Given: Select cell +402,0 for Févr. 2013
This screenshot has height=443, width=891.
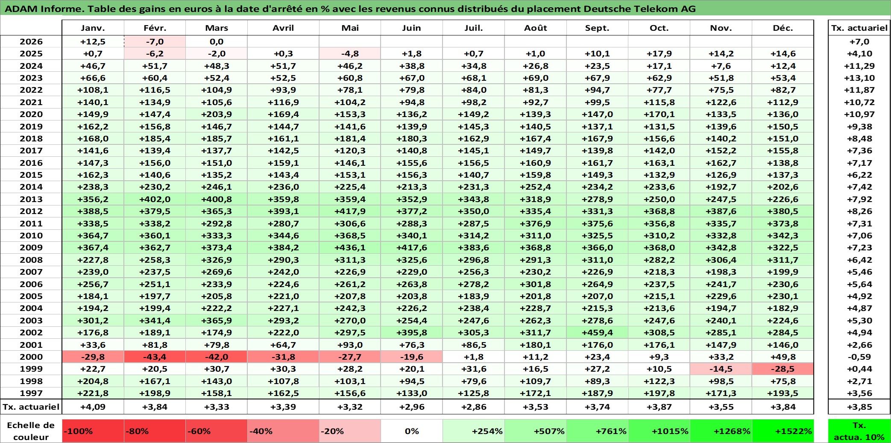Looking at the screenshot, I should [x=155, y=199].
